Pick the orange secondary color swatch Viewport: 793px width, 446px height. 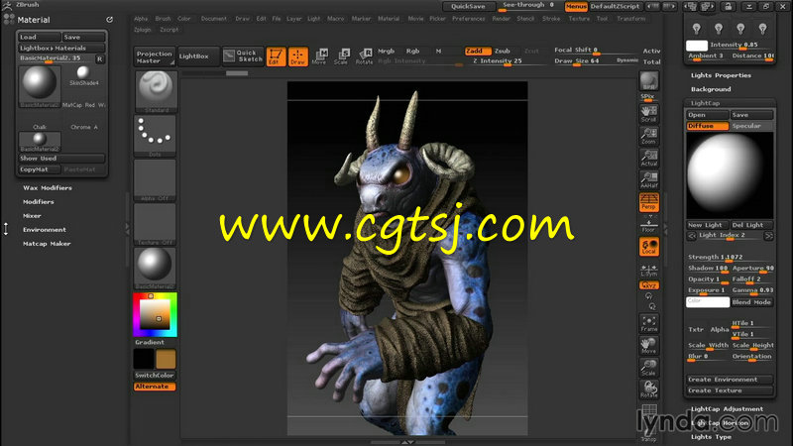click(166, 359)
